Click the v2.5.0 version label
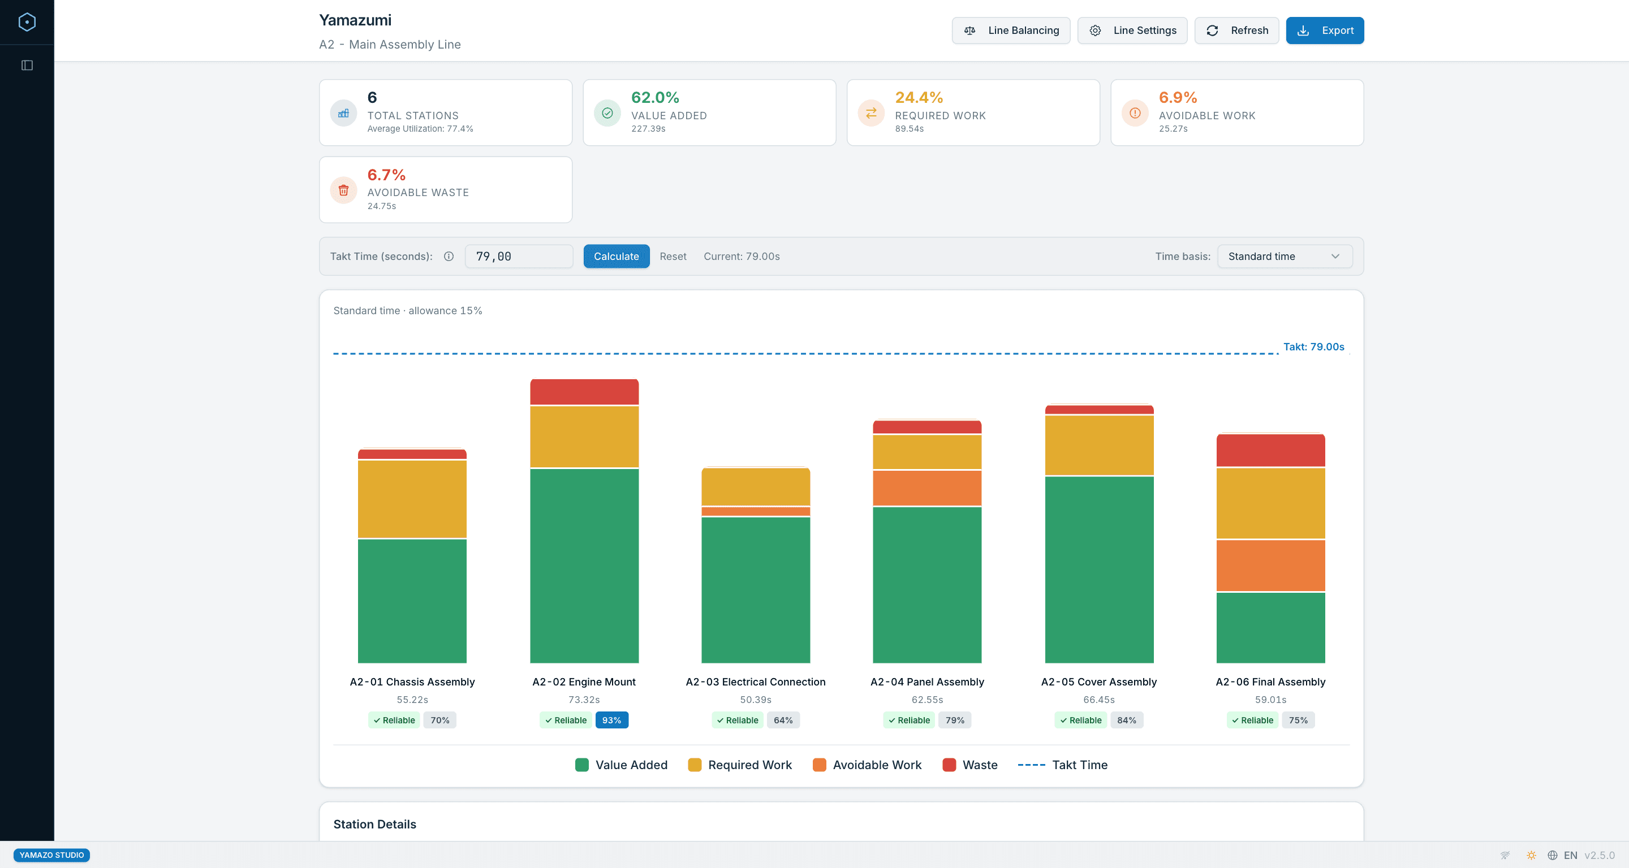1629x868 pixels. coord(1599,856)
